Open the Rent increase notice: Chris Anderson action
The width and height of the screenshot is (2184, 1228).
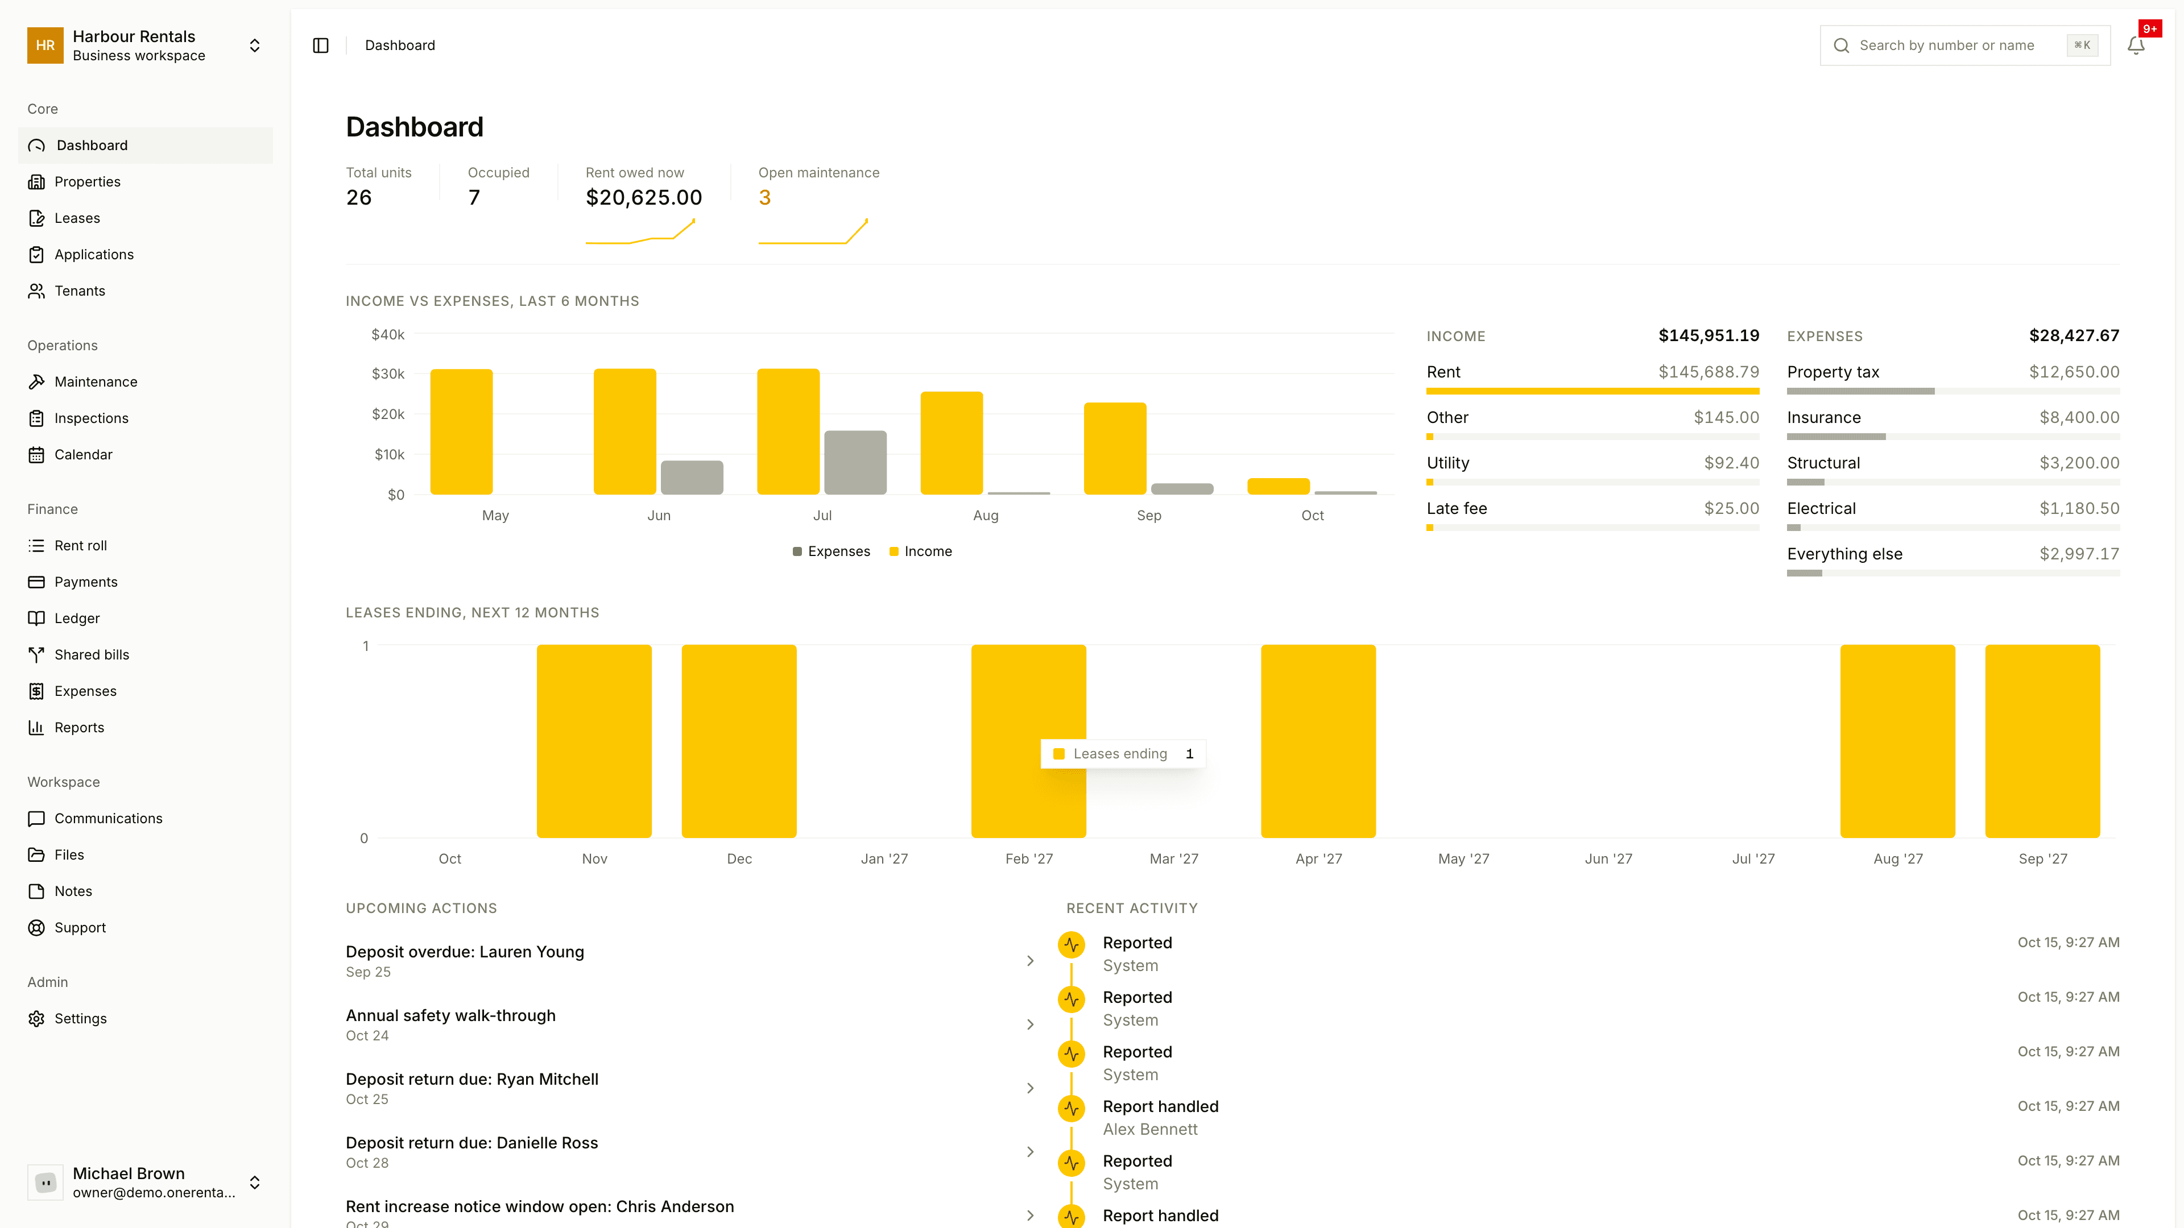[x=691, y=1213]
